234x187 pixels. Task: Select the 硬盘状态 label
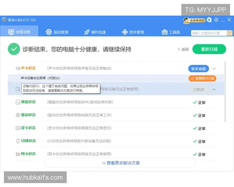coord(28,102)
